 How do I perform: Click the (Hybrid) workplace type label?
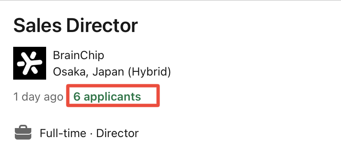tap(149, 72)
